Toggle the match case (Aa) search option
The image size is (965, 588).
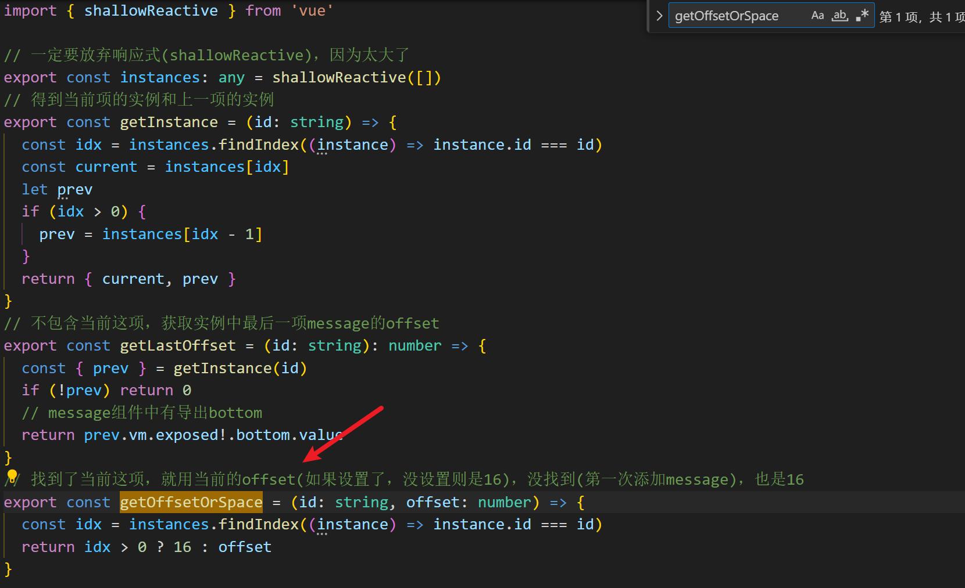click(817, 16)
